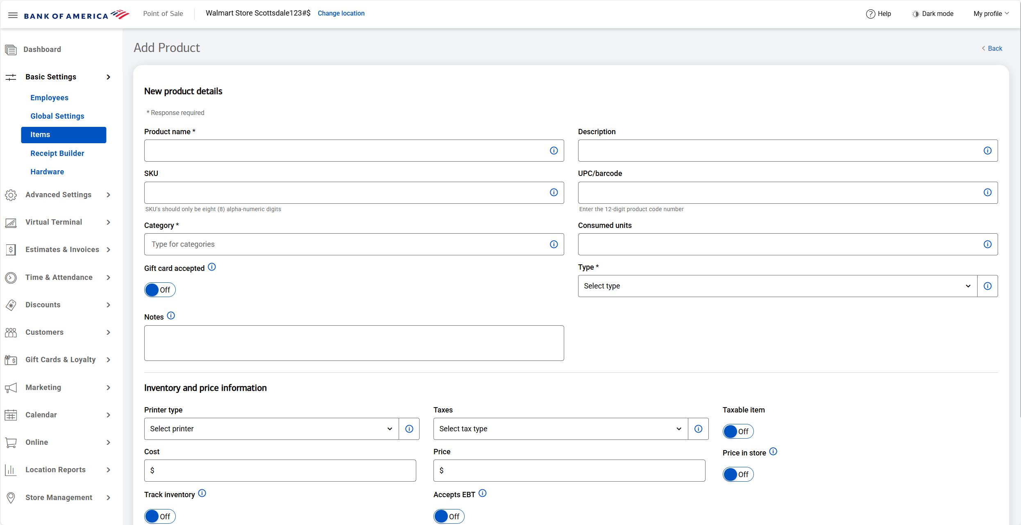Click the Advanced Settings gear icon
Screen dimensions: 1021x525
coord(11,195)
